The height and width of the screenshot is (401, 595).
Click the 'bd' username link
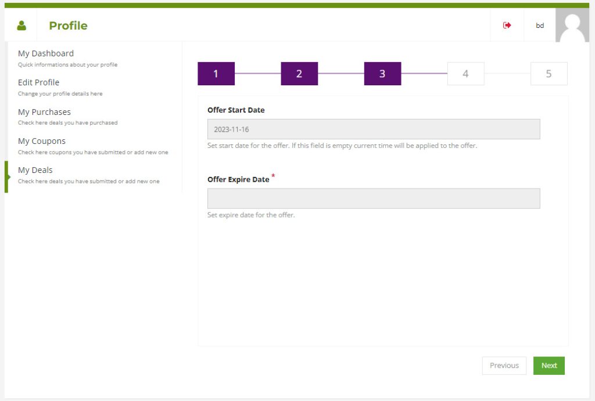point(540,26)
